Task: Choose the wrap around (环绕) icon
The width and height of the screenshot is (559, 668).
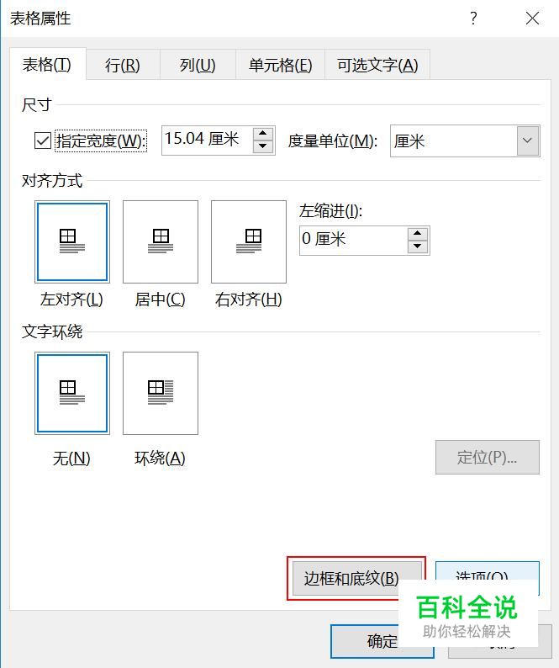Action: coord(161,393)
